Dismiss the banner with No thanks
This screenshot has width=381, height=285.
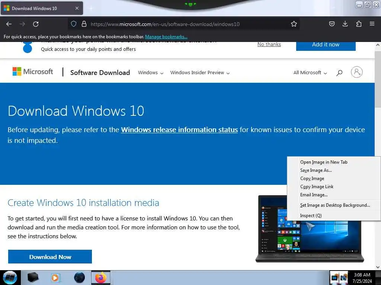pyautogui.click(x=269, y=45)
